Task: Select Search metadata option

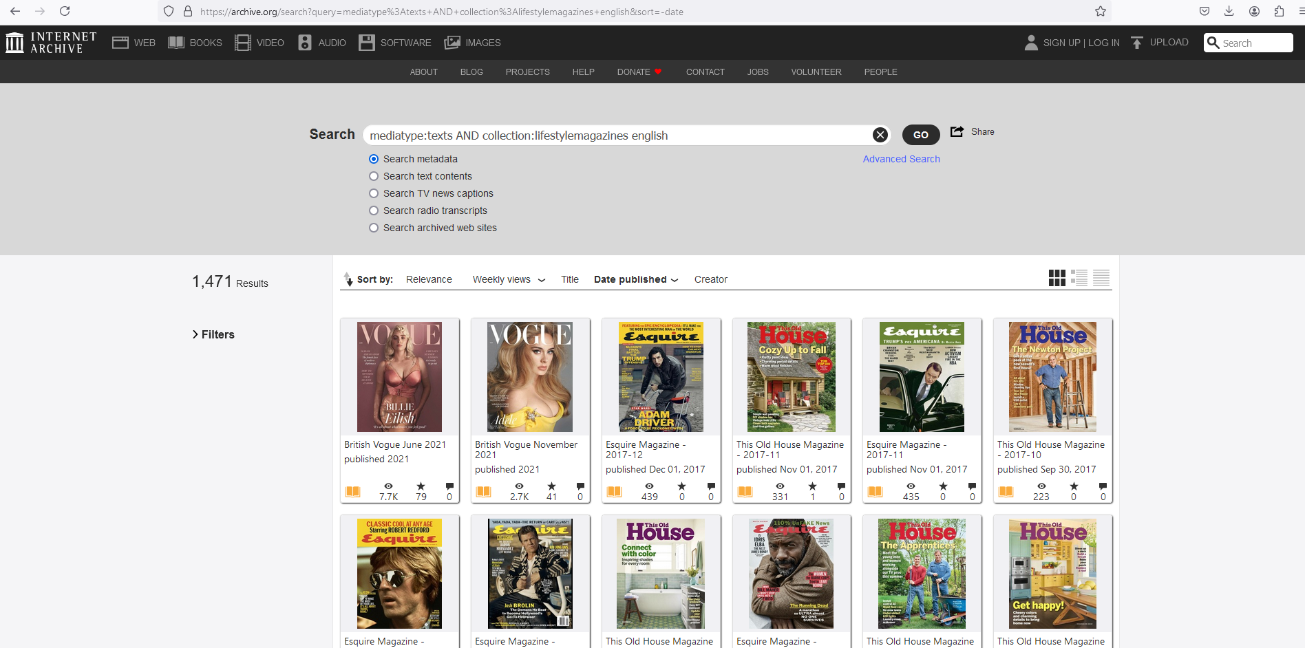Action: (374, 159)
